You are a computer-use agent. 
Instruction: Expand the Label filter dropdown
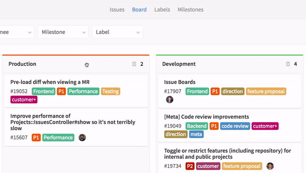(x=117, y=32)
